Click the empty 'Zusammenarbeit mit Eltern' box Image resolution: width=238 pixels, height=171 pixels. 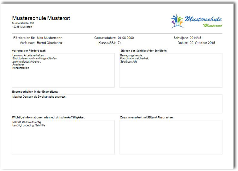tap(171, 137)
